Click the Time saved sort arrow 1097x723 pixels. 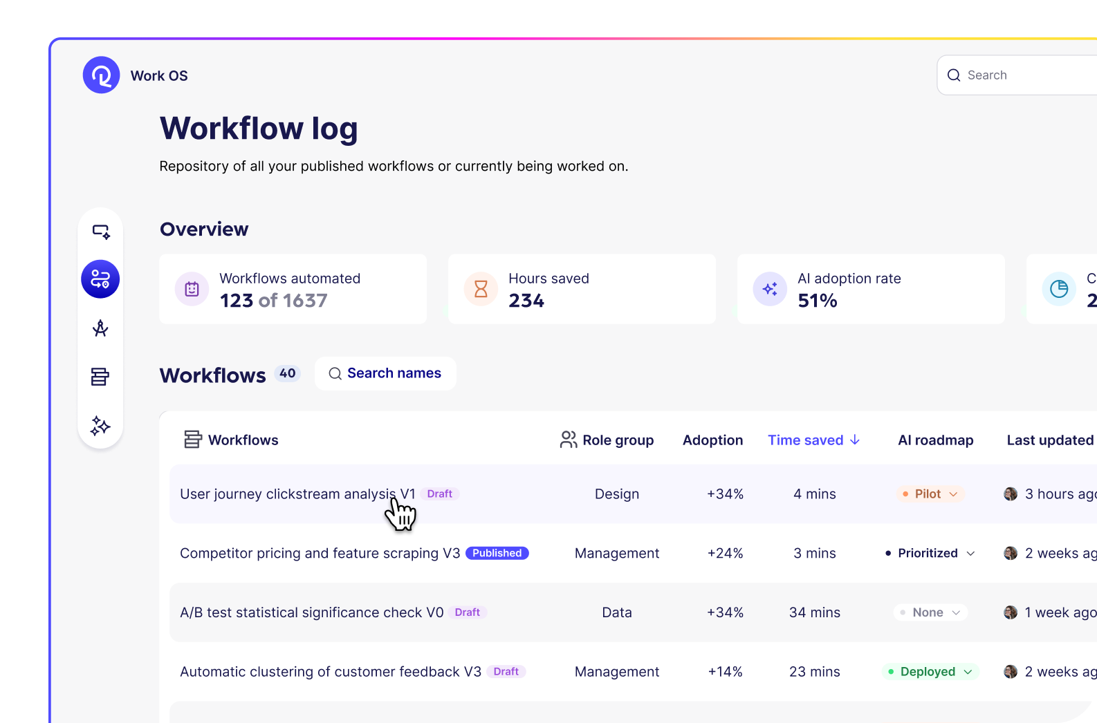tap(855, 440)
